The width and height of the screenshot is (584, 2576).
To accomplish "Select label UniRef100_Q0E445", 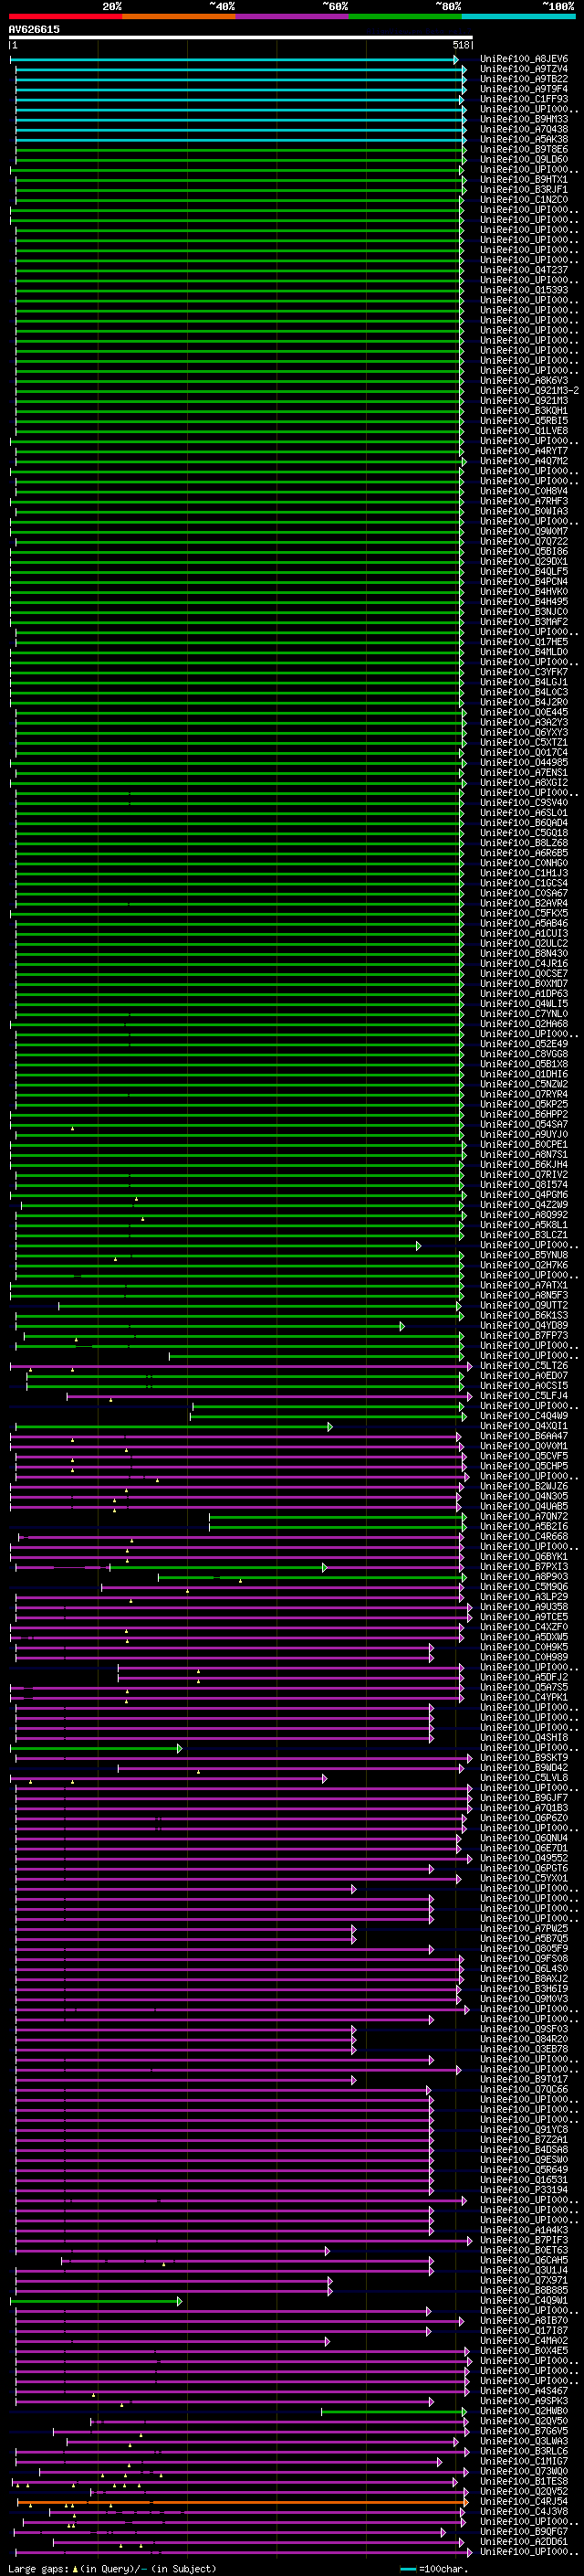I will (x=524, y=712).
